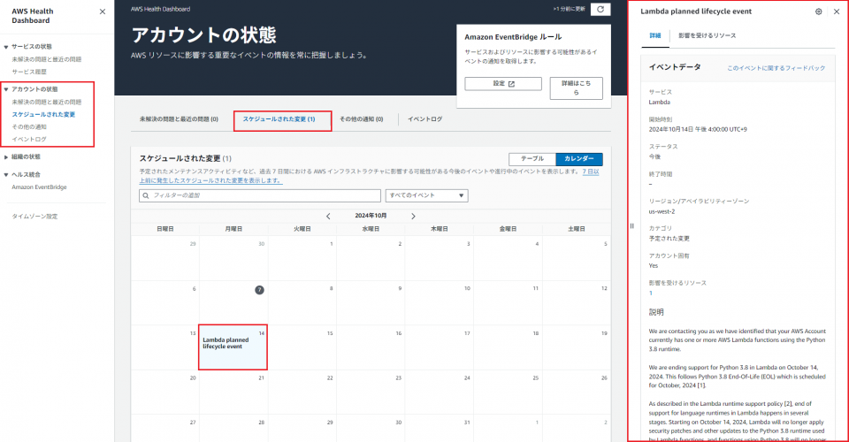Open サービス履歴 in sidebar
Viewport: 849px width, 442px height.
point(29,72)
